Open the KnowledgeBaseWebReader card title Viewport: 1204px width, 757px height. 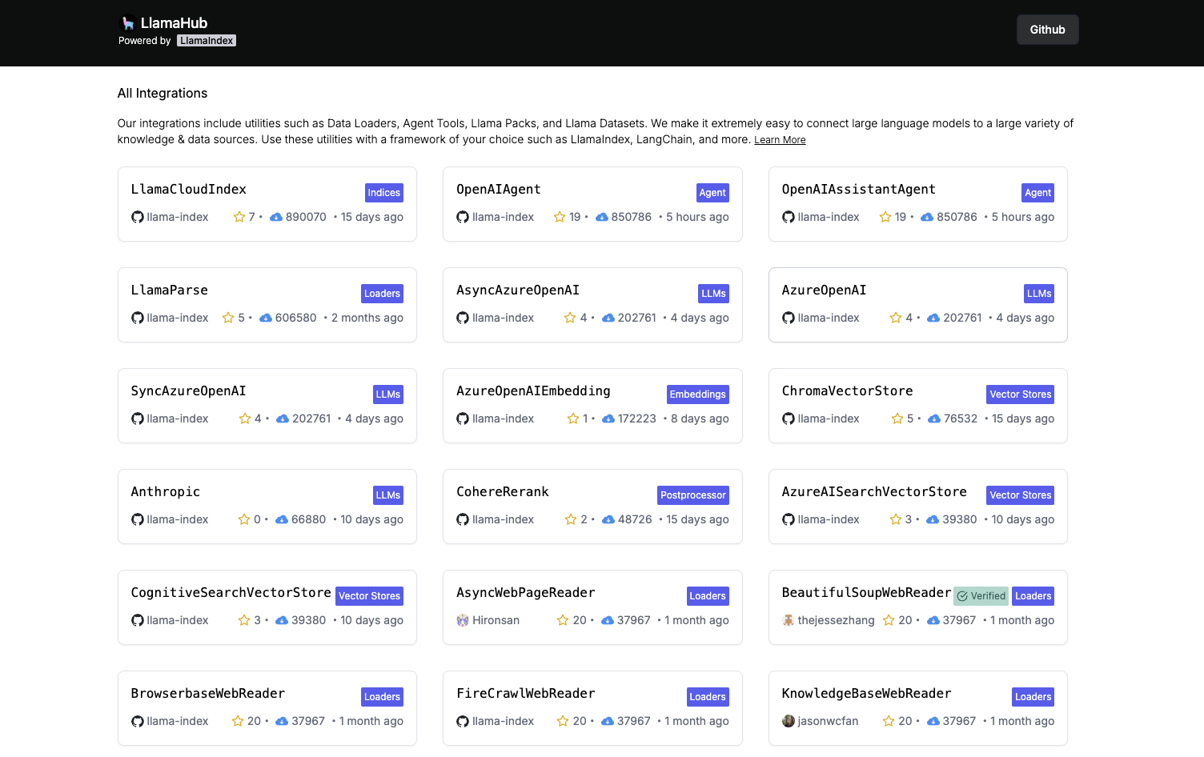point(867,694)
